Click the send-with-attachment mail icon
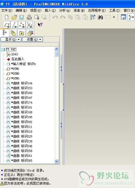The height and width of the screenshot is (188, 135). click(37, 17)
